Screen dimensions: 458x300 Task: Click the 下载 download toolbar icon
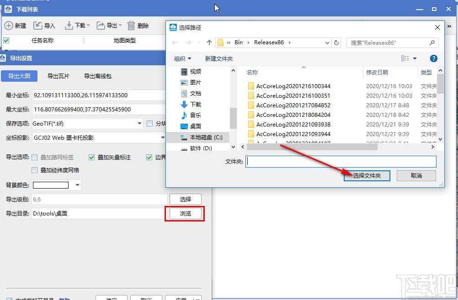(x=69, y=26)
